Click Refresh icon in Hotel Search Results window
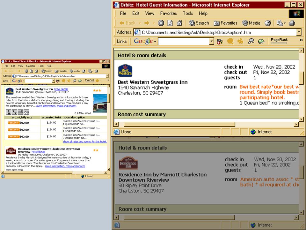 coord(31,71)
